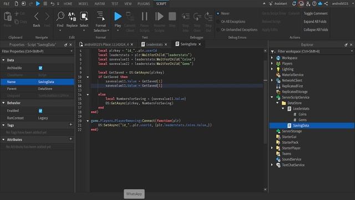Click the Filter Properties field
This screenshot has height=200, width=355.
pos(37,52)
